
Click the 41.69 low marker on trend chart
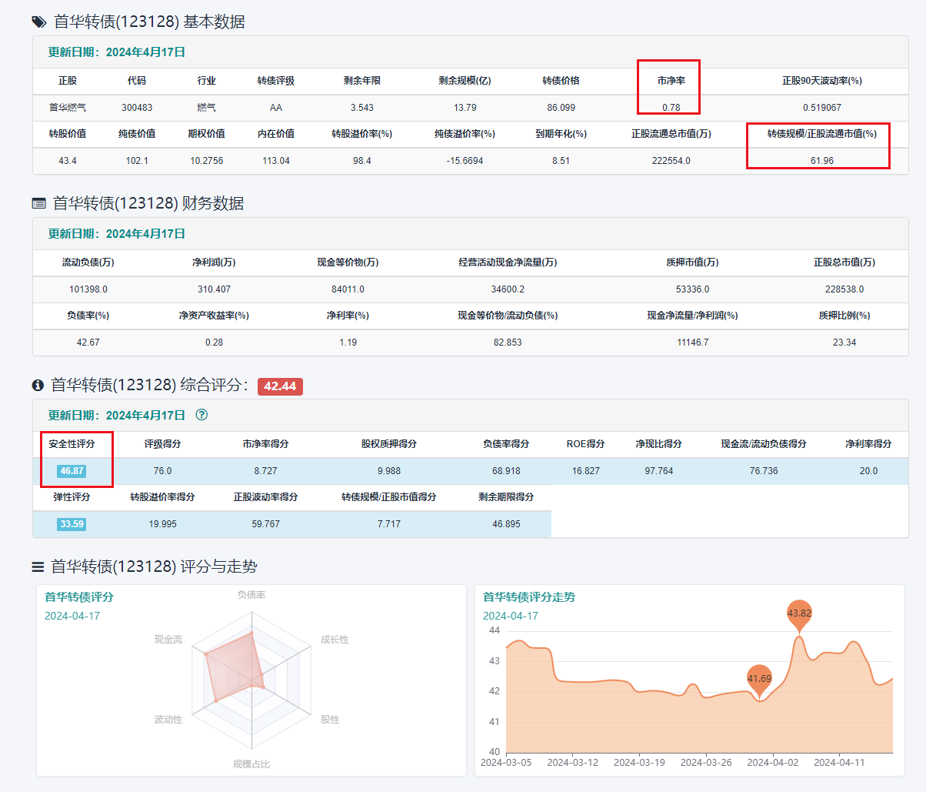[759, 679]
